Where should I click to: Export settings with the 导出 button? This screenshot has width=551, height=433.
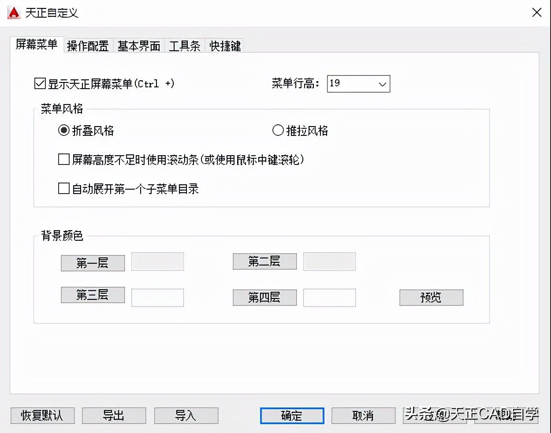(x=114, y=415)
